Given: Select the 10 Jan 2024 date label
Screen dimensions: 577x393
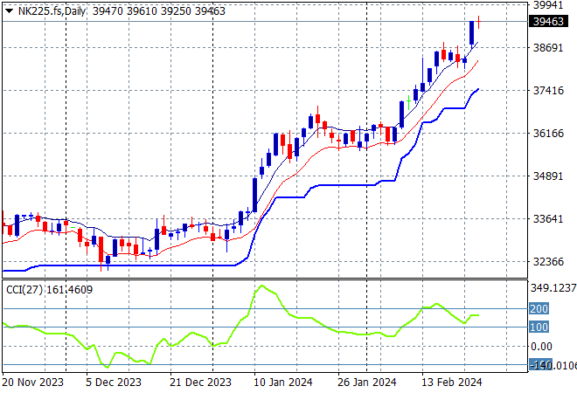Looking at the screenshot, I should click(283, 383).
